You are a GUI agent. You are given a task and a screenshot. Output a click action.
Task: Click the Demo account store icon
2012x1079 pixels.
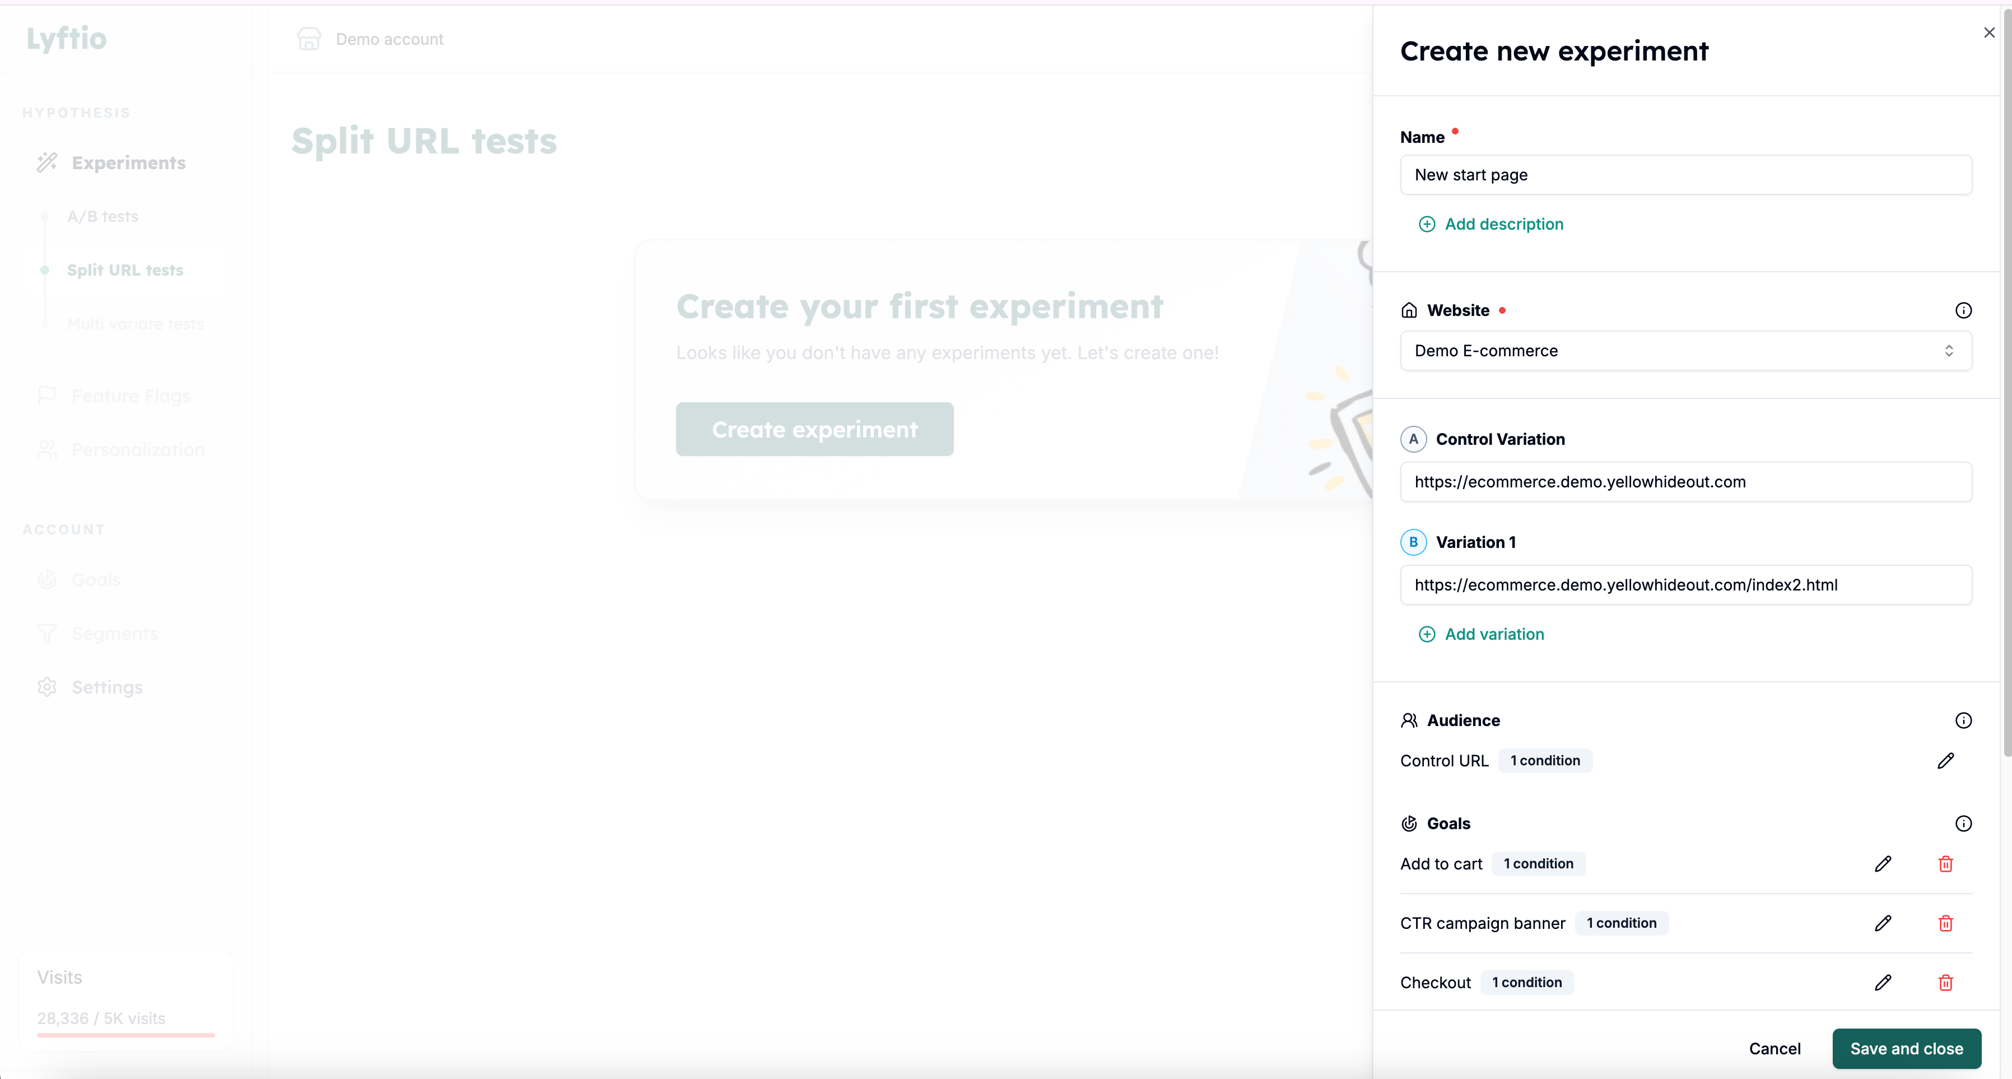(309, 38)
